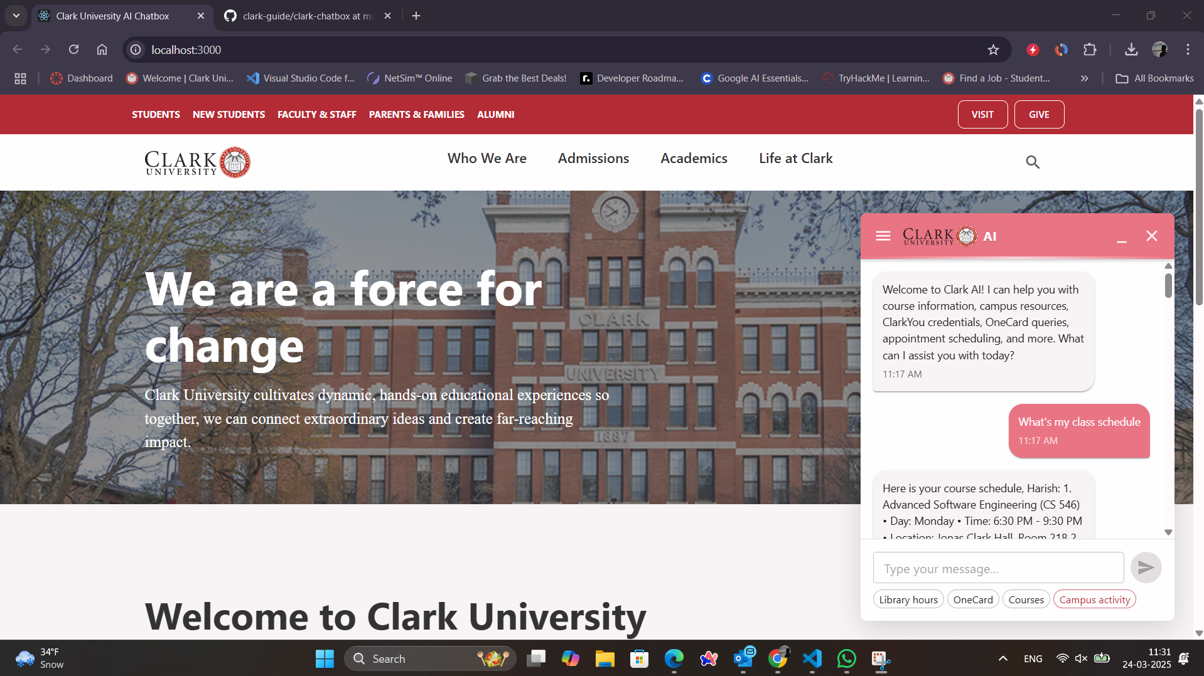Open the clock and date flyout
The width and height of the screenshot is (1204, 676).
pos(1146,658)
